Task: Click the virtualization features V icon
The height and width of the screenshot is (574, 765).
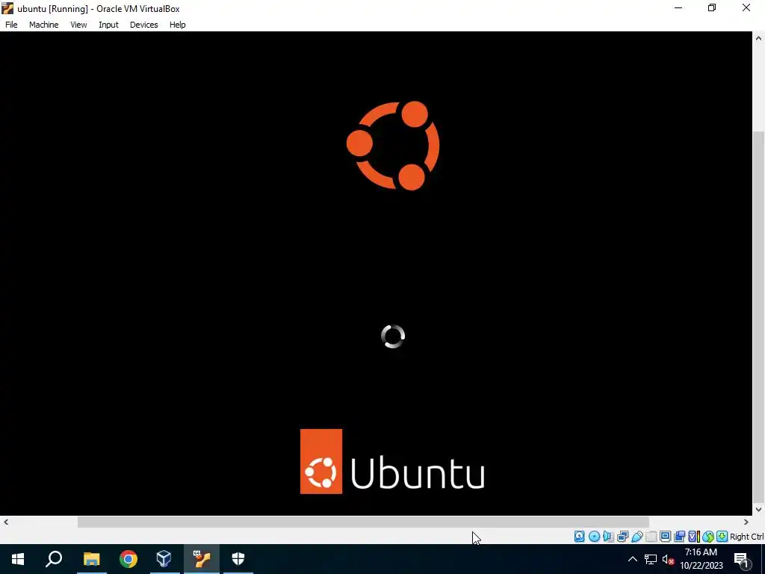Action: pyautogui.click(x=693, y=537)
